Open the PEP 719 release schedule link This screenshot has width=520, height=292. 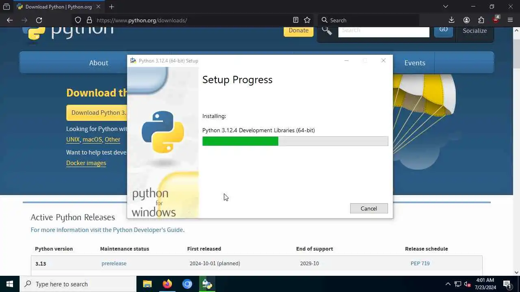[x=420, y=264]
